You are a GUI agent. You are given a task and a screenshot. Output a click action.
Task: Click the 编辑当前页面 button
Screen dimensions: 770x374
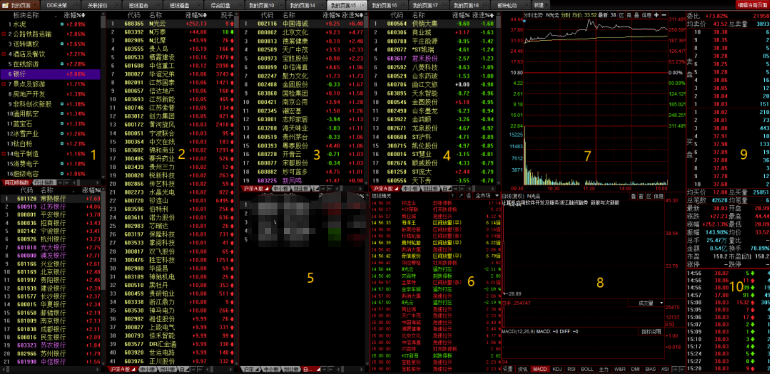click(753, 5)
